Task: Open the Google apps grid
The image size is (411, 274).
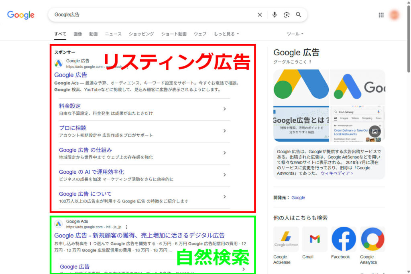Action: pyautogui.click(x=381, y=14)
